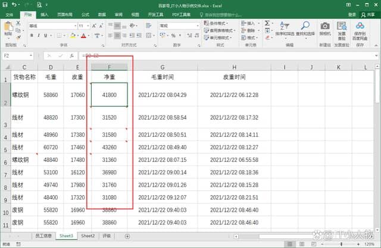Click the Save icon in quick access toolbar
381x248 pixels.
pos(5,5)
